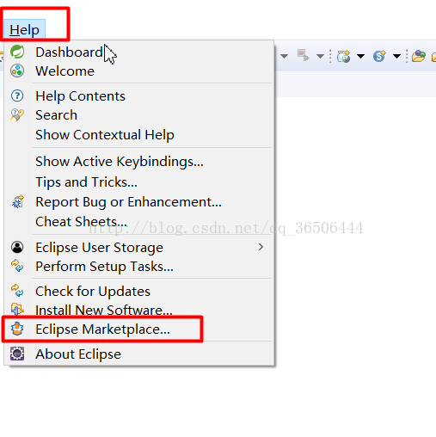The width and height of the screenshot is (436, 437).
Task: Click the open folder icon with purple and green balls
Action: (x=419, y=56)
